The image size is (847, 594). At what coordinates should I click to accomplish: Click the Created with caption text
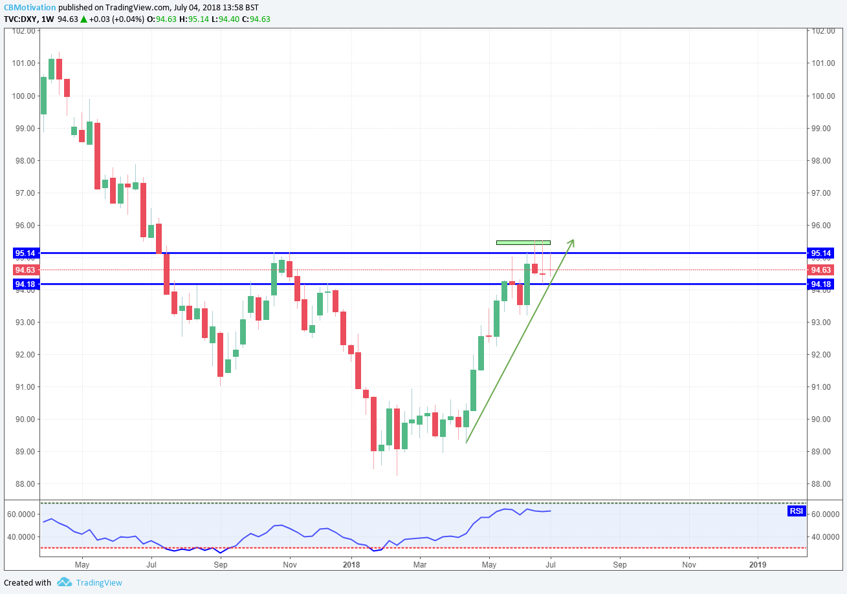[x=27, y=582]
